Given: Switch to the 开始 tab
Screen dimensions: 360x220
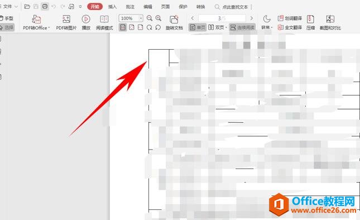Looking at the screenshot, I should click(x=95, y=7).
